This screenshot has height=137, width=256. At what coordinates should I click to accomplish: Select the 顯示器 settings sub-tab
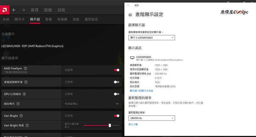(35, 19)
